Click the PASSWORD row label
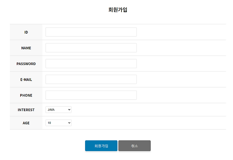 coord(26,64)
